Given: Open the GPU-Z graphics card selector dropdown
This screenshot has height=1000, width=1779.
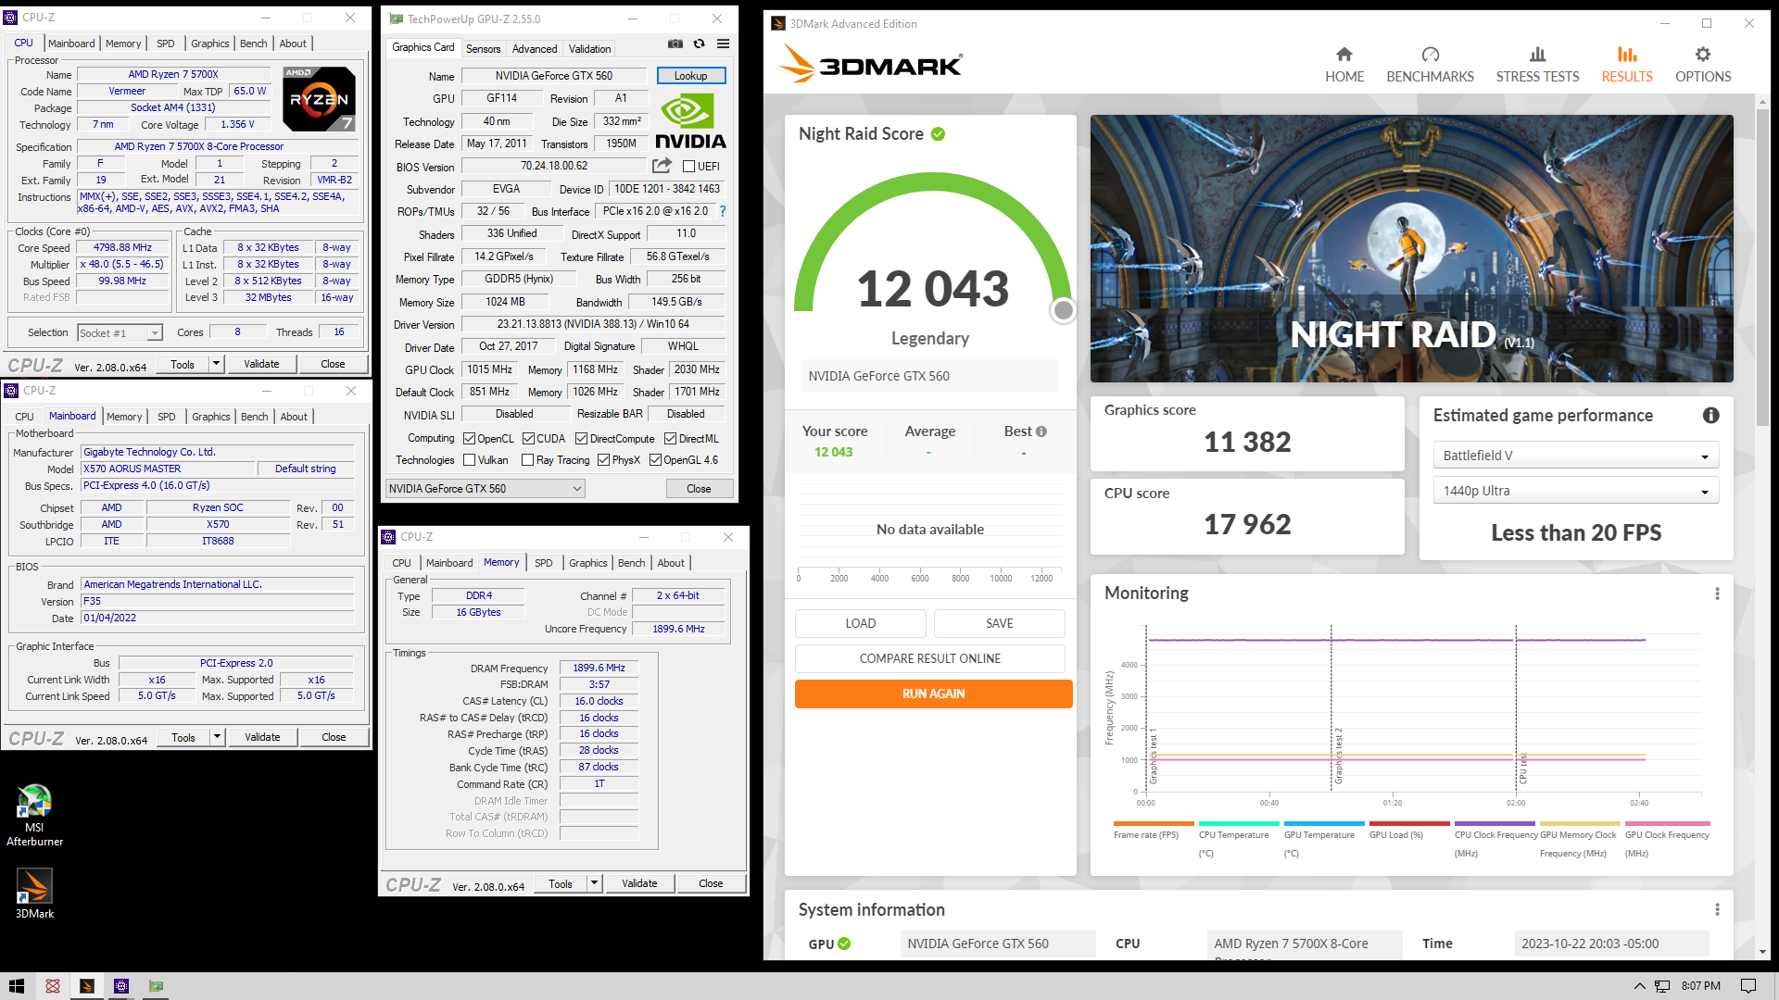Looking at the screenshot, I should click(485, 489).
